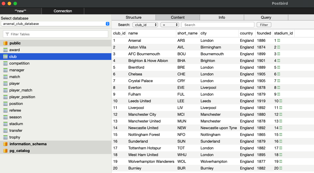
Task: Click the pg_catalog database icon
Action: [5, 150]
